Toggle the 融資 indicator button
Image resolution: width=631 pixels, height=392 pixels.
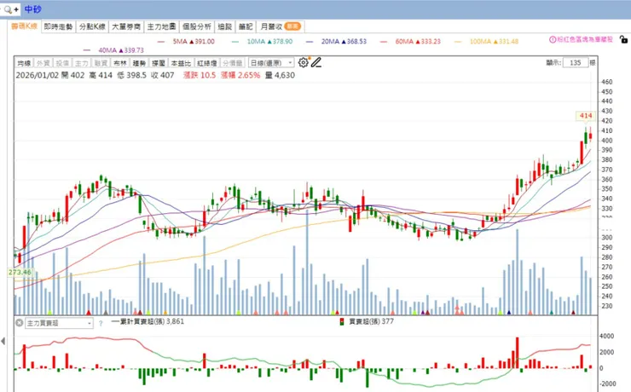pyautogui.click(x=101, y=63)
